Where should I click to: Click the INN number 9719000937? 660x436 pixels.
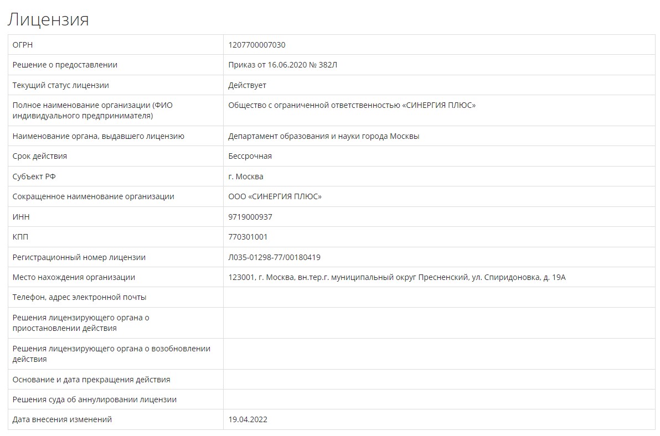click(x=250, y=217)
